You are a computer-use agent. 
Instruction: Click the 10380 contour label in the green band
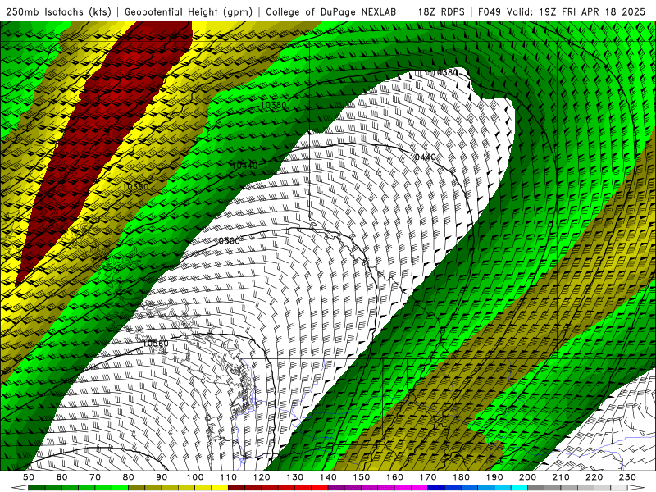pyautogui.click(x=274, y=105)
